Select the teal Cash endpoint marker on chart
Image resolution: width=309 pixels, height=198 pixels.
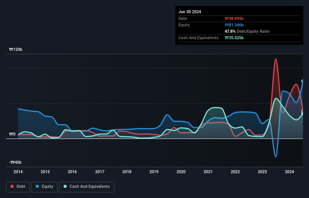303,114
